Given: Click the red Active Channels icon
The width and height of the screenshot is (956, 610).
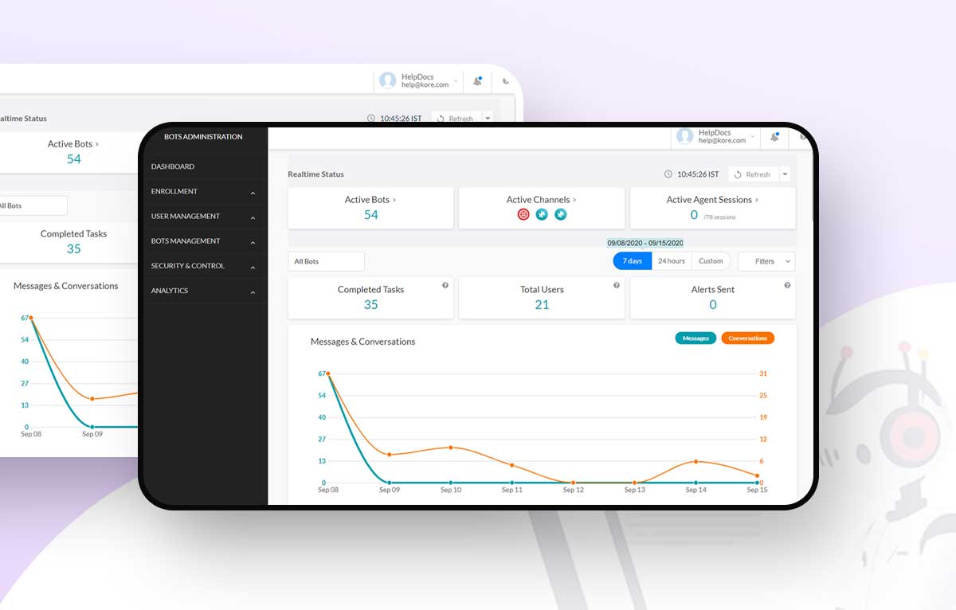Looking at the screenshot, I should pyautogui.click(x=523, y=214).
